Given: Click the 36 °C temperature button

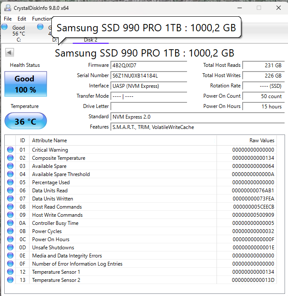Looking at the screenshot, I should pos(26,121).
